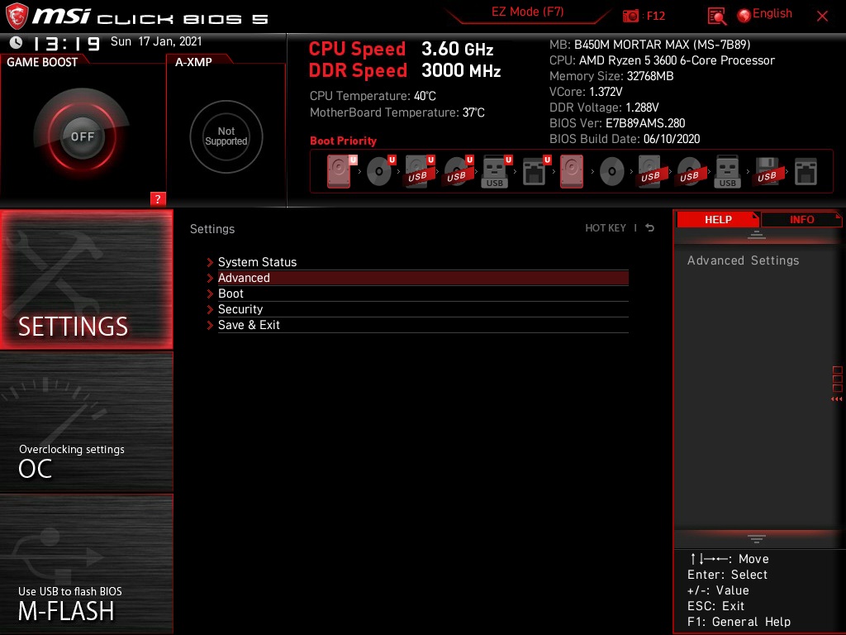846x635 pixels.
Task: Click the MB: B450M MORTAR MAX text
Action: pos(649,45)
